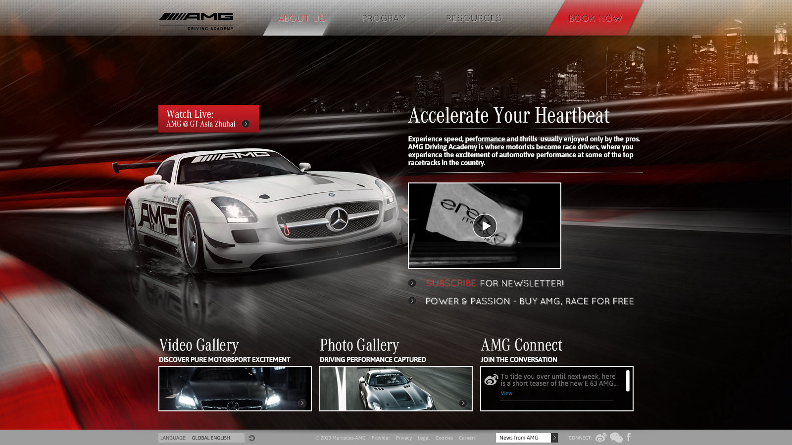Open Facebook from footer Connect icons
792x445 pixels.
(x=629, y=437)
